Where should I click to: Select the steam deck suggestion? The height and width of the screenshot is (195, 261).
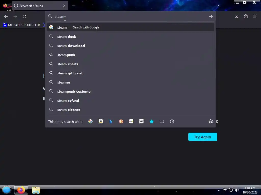point(130,37)
